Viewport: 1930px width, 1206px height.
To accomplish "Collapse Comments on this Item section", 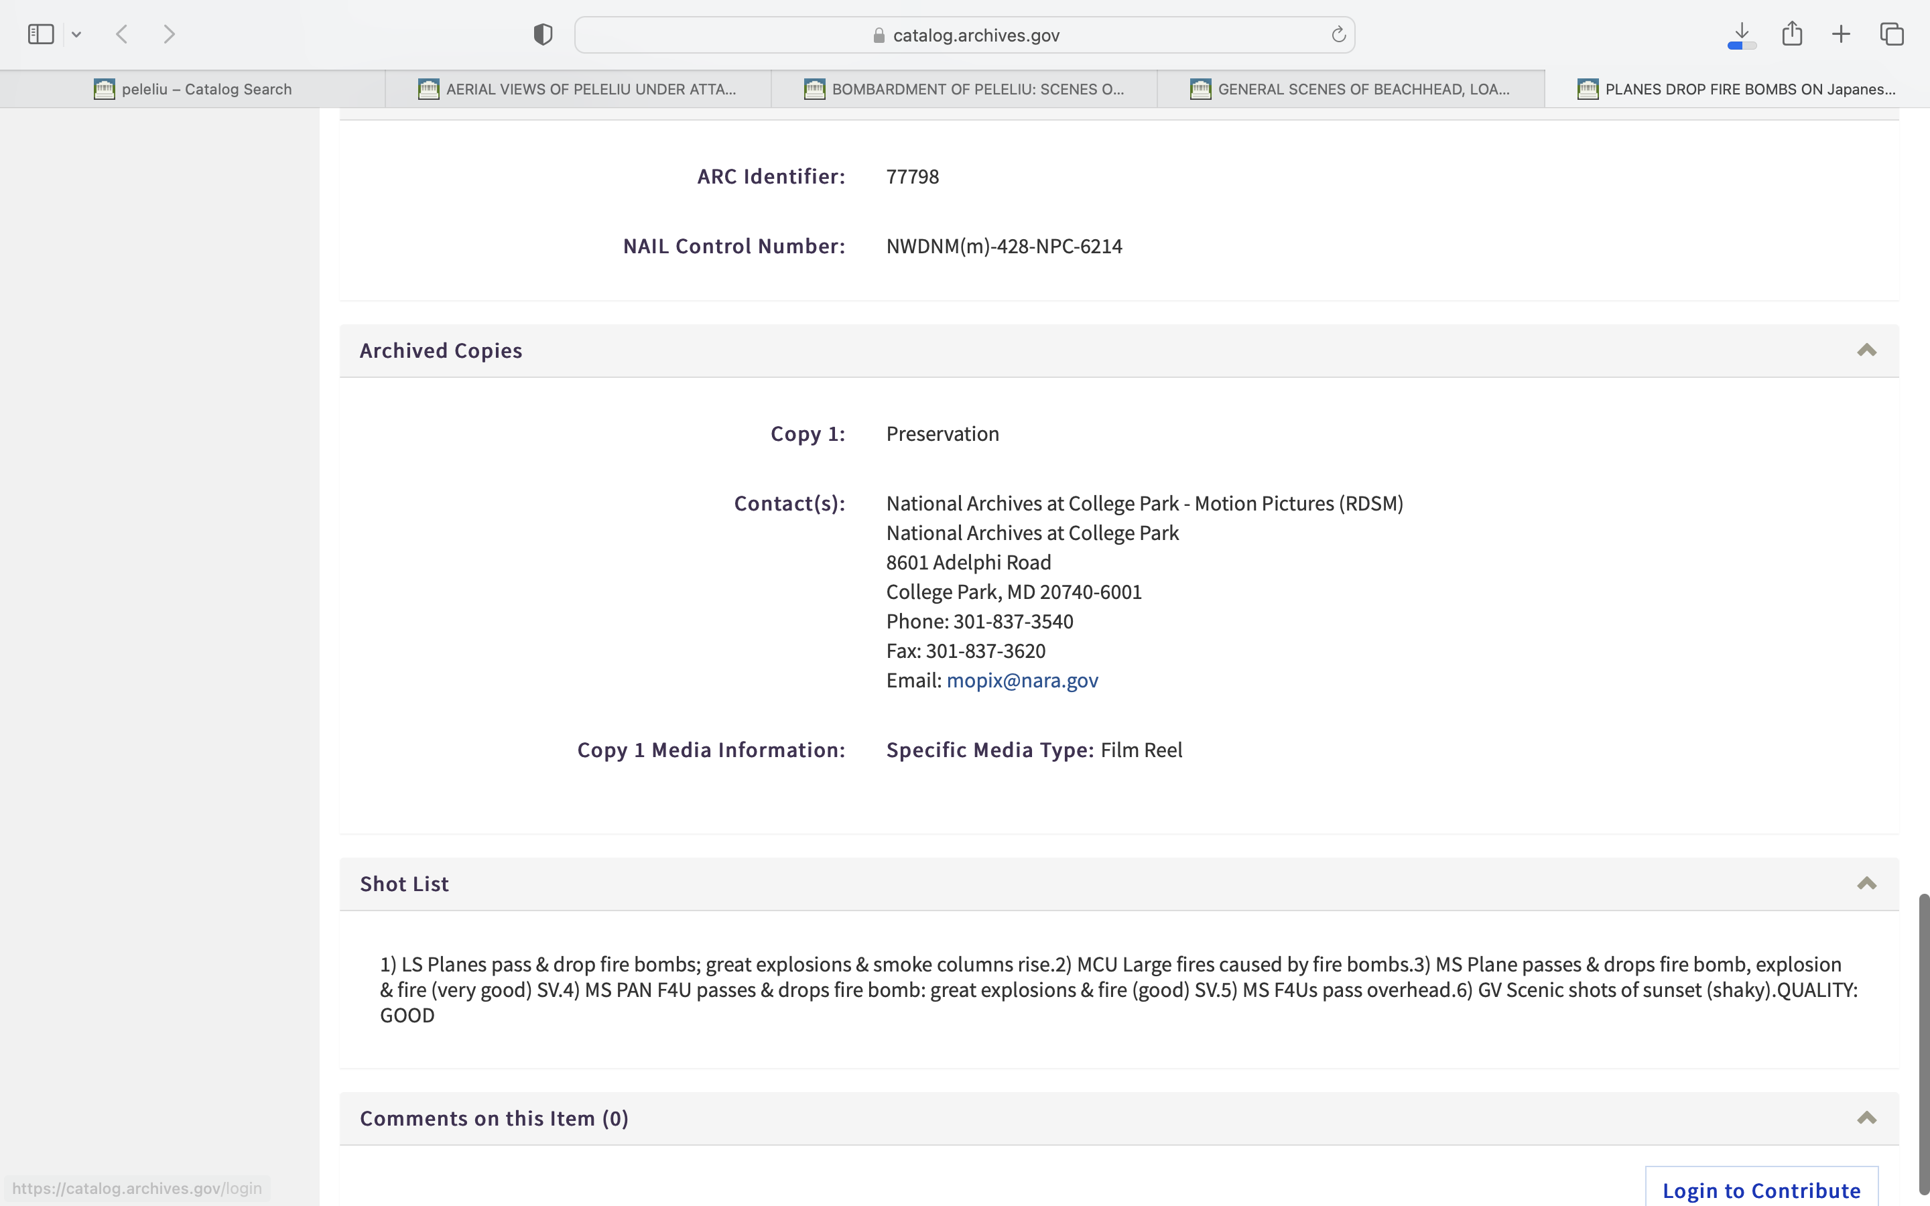I will pos(1866,1118).
